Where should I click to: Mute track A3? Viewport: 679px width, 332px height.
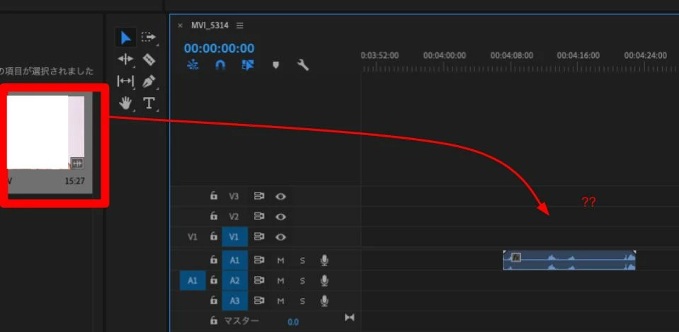[x=280, y=300]
